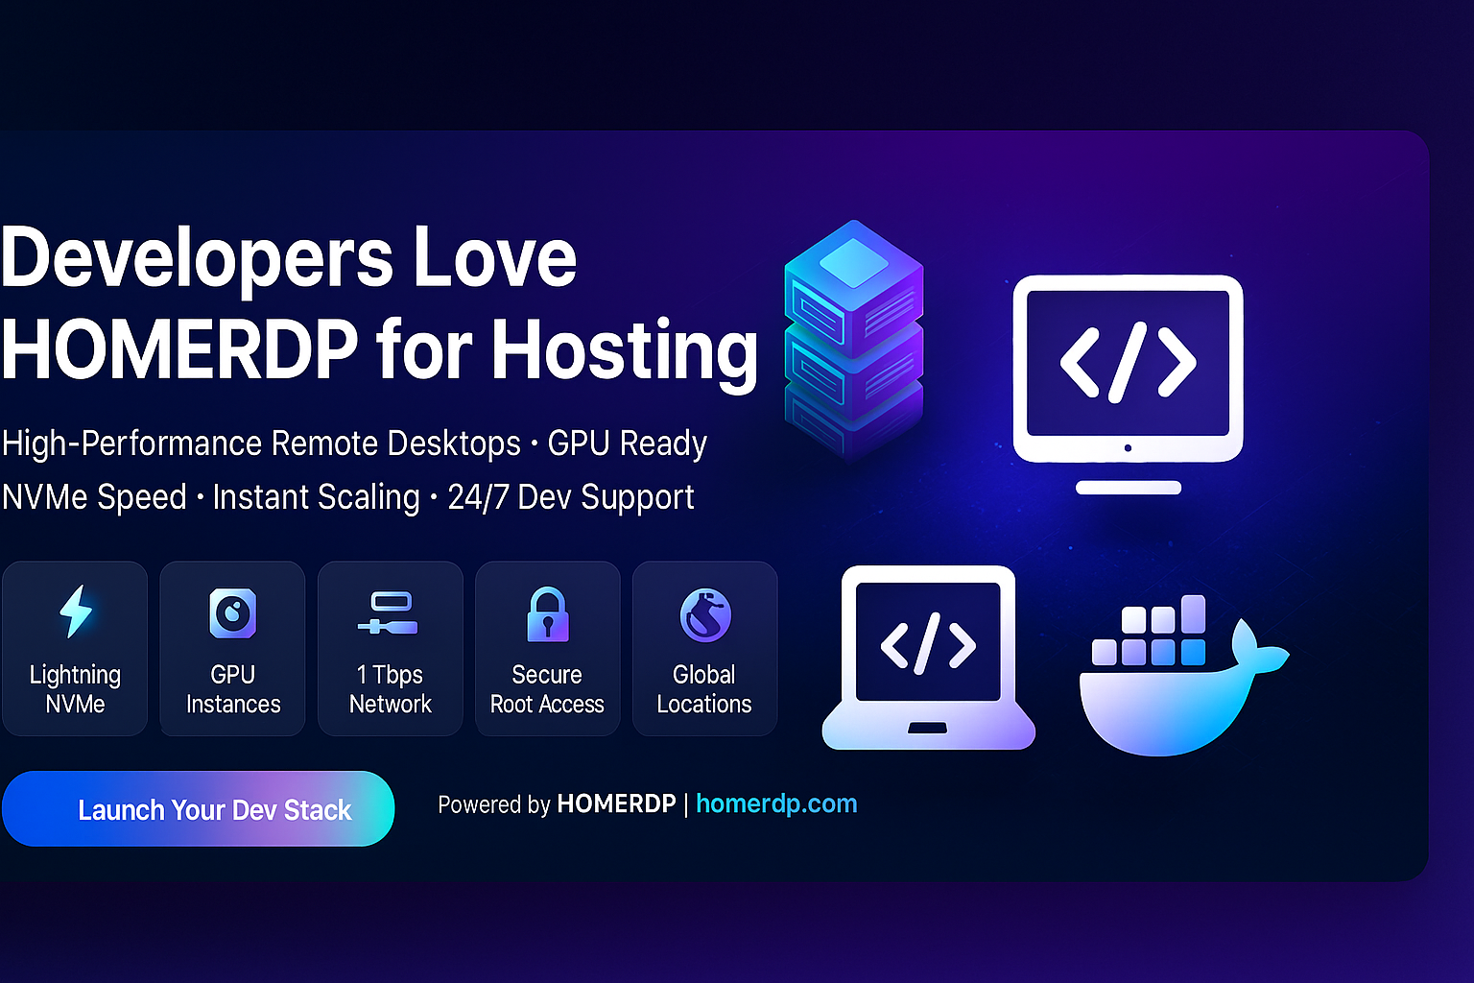Click the HOMERDP brand text
Image resolution: width=1474 pixels, height=983 pixels.
pos(615,804)
